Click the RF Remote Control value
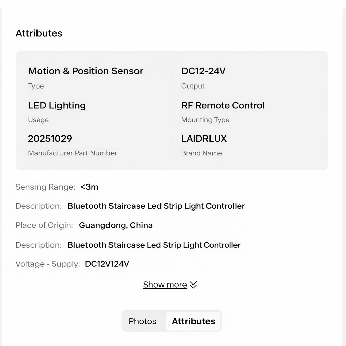 point(223,105)
